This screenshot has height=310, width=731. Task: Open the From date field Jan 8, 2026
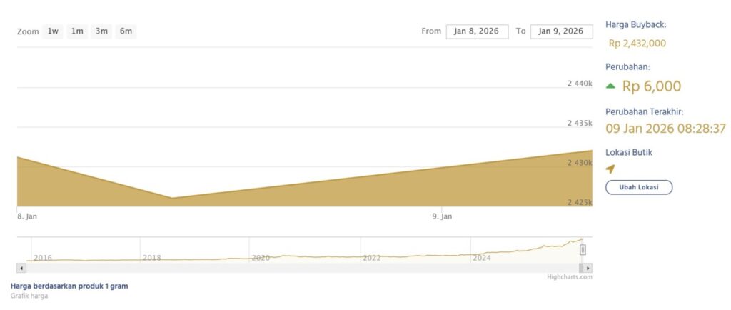point(477,31)
